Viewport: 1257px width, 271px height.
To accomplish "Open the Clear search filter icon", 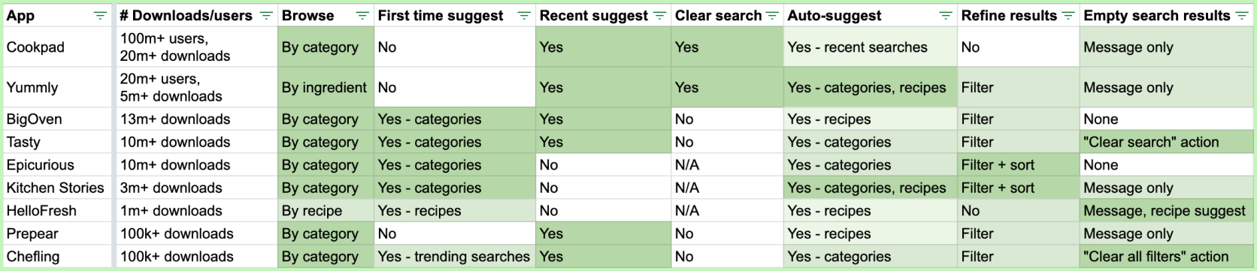I will 771,16.
